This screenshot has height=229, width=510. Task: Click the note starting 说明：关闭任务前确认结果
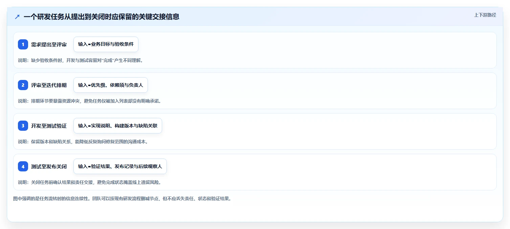pos(89,182)
